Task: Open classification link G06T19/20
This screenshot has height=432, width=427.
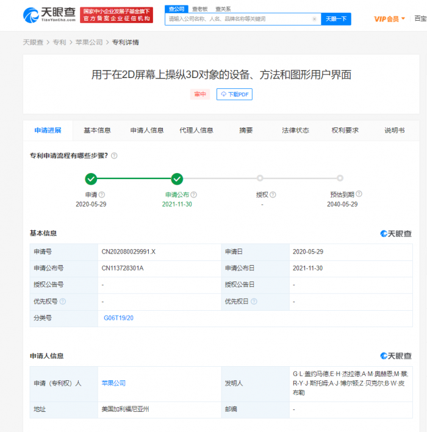Action: pos(118,318)
